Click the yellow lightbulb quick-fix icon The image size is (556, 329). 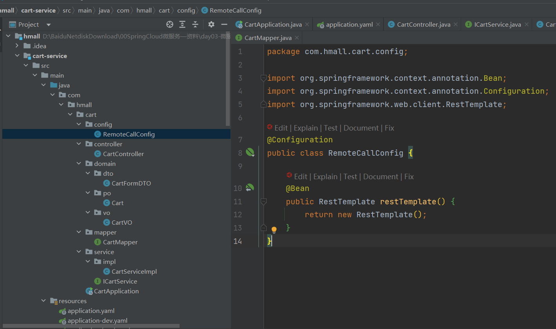coord(274,230)
